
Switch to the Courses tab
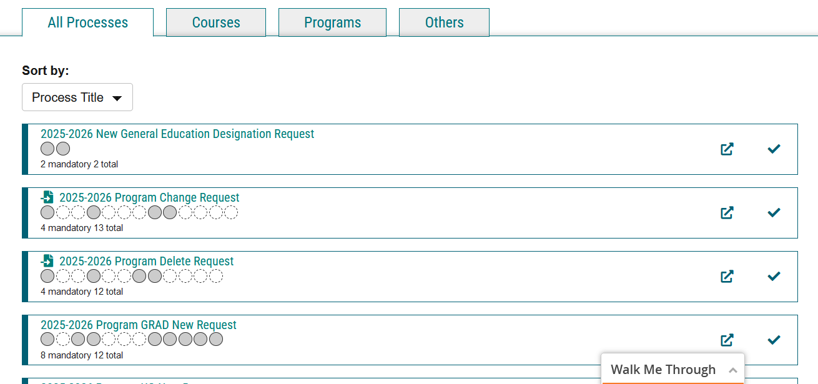point(216,22)
